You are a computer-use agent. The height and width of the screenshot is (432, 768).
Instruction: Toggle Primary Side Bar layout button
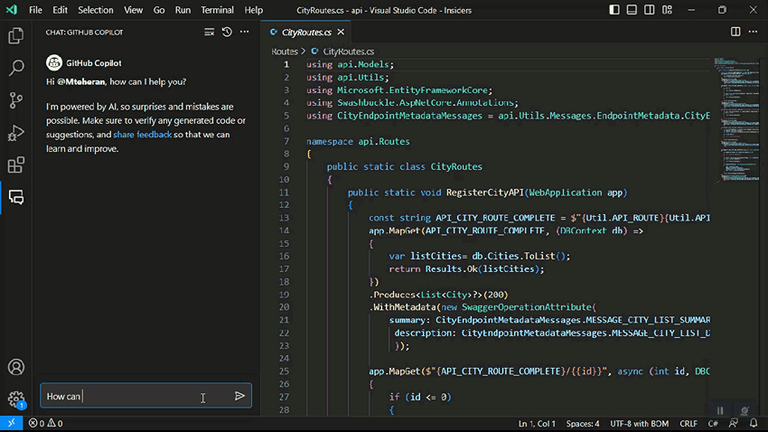coord(614,10)
